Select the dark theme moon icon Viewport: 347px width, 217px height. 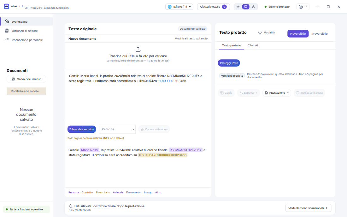point(253,7)
